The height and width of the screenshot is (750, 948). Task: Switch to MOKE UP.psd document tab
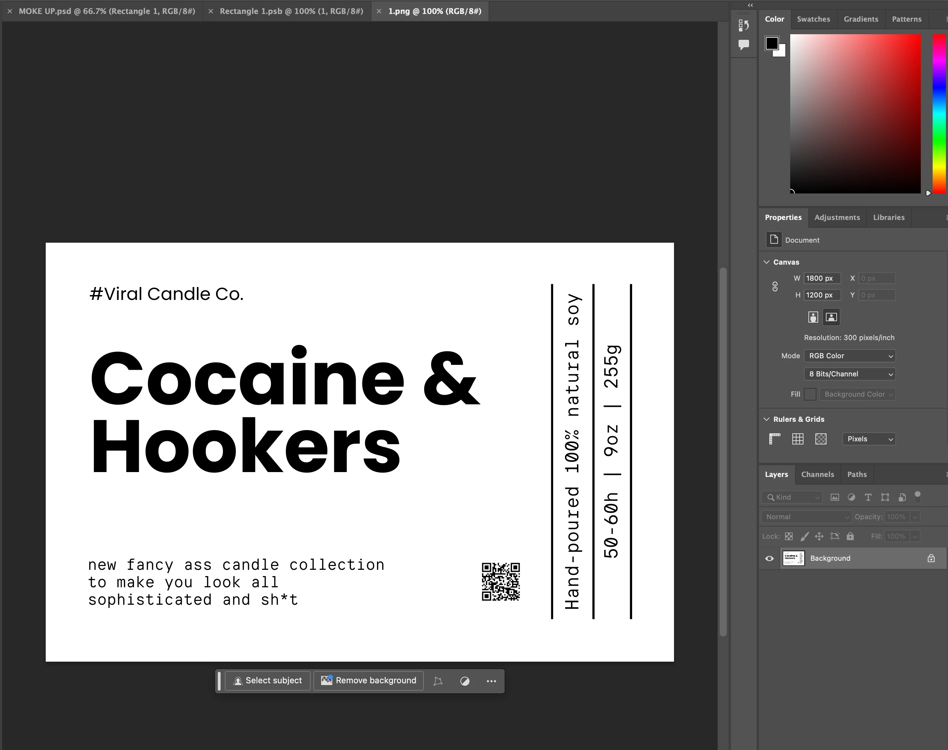click(x=107, y=11)
